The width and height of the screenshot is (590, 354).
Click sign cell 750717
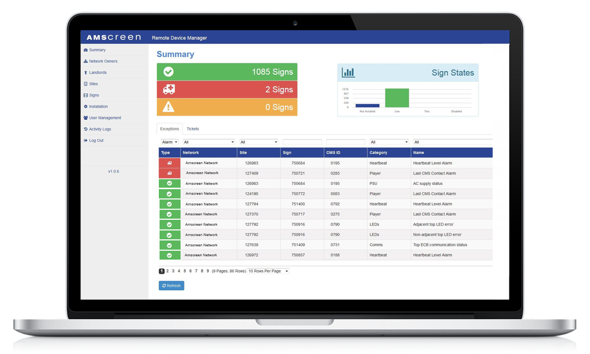coord(302,214)
